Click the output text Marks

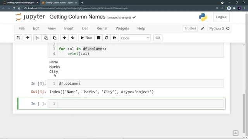[x=55, y=67]
